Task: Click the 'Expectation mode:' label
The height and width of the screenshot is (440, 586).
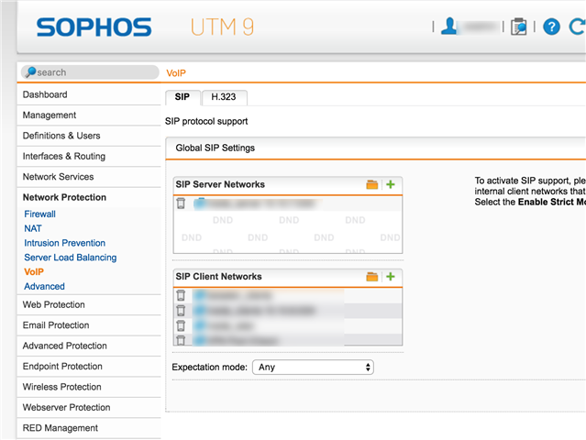Action: point(210,368)
